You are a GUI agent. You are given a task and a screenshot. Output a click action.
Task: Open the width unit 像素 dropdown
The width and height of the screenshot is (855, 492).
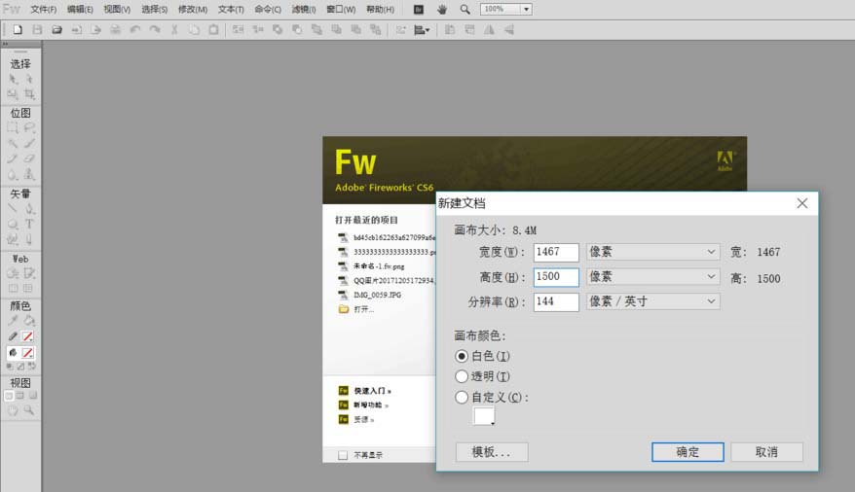[652, 252]
